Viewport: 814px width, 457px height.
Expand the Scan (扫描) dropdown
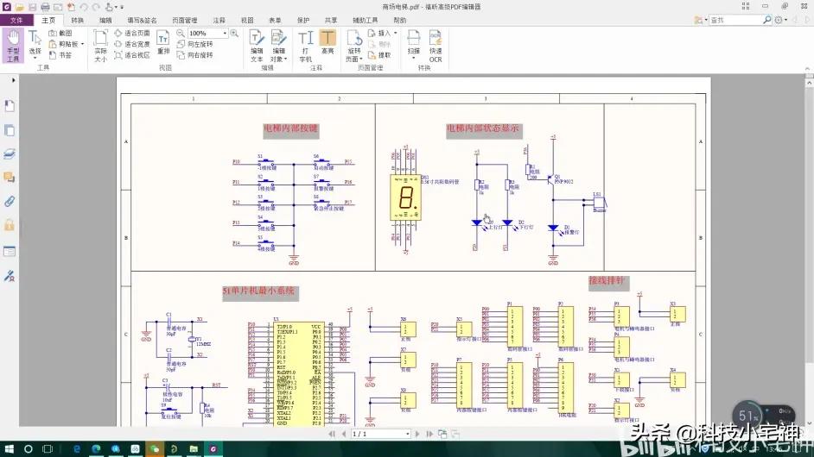pyautogui.click(x=414, y=59)
